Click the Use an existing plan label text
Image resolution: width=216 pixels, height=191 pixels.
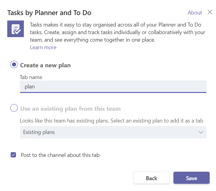[70, 109]
